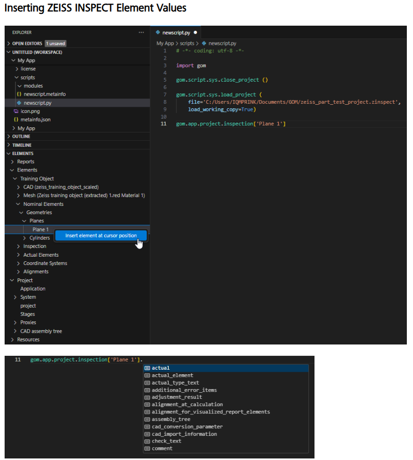Expand the Timeline section
Viewport: 413px width, 460px height.
(9, 145)
